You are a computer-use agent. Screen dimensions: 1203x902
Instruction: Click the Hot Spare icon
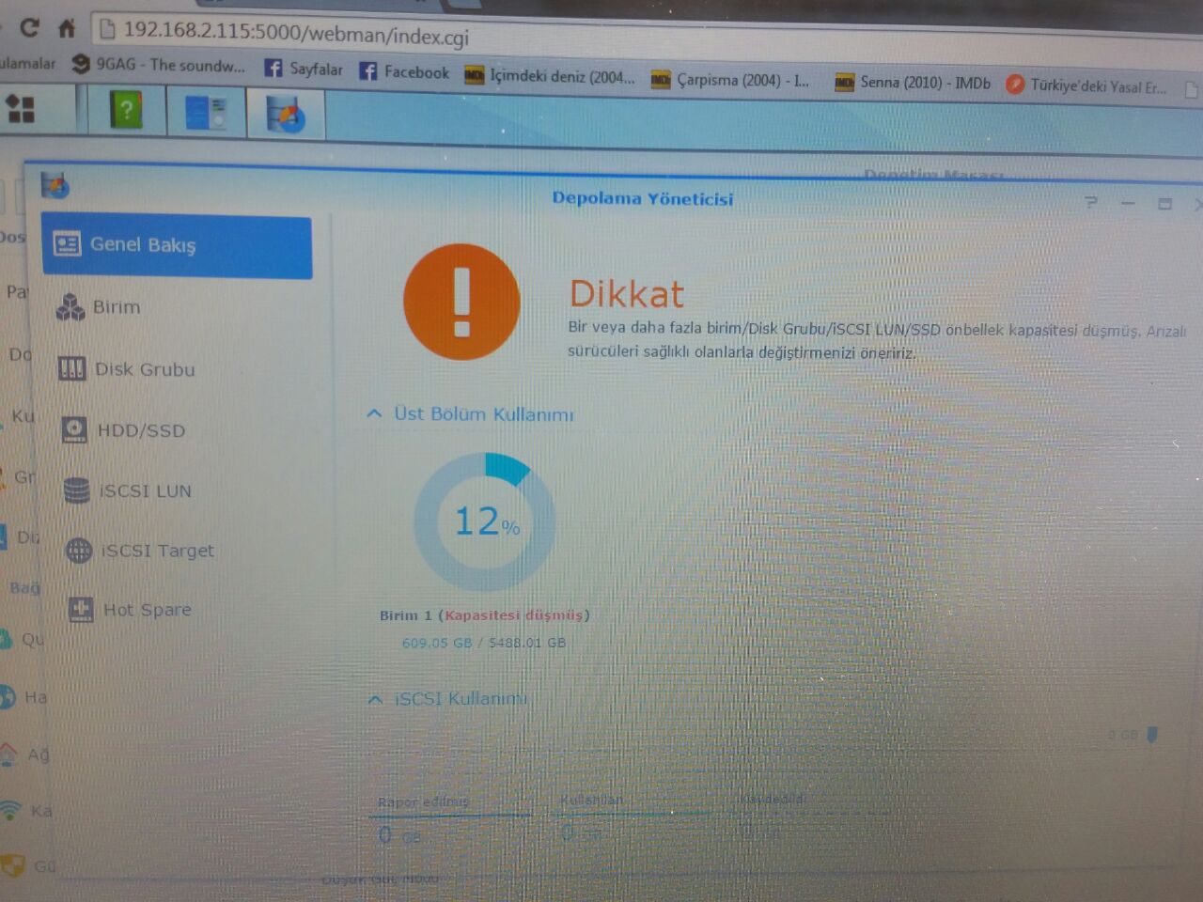[x=81, y=610]
